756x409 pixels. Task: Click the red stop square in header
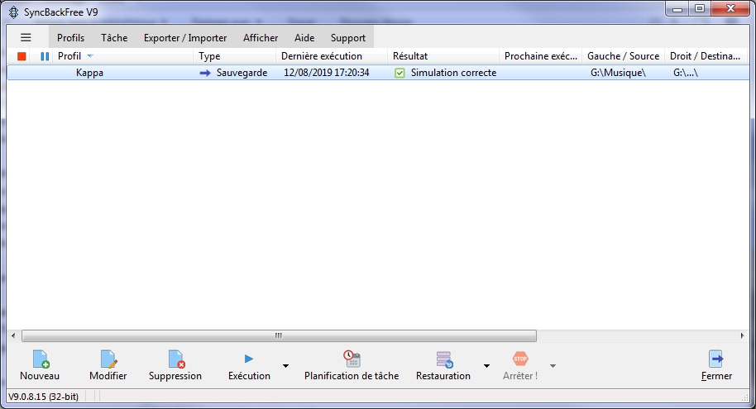pos(22,56)
